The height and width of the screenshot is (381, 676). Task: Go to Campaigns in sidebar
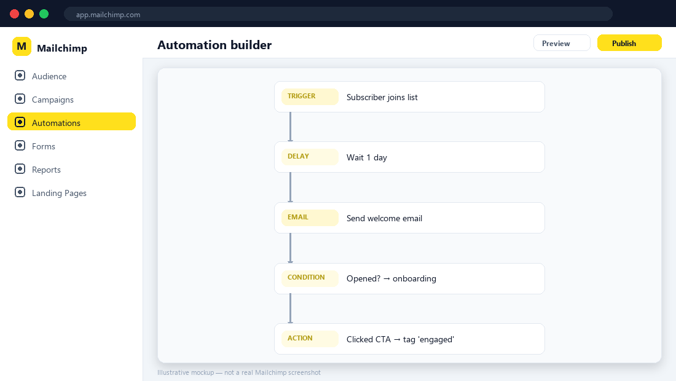pyautogui.click(x=53, y=100)
